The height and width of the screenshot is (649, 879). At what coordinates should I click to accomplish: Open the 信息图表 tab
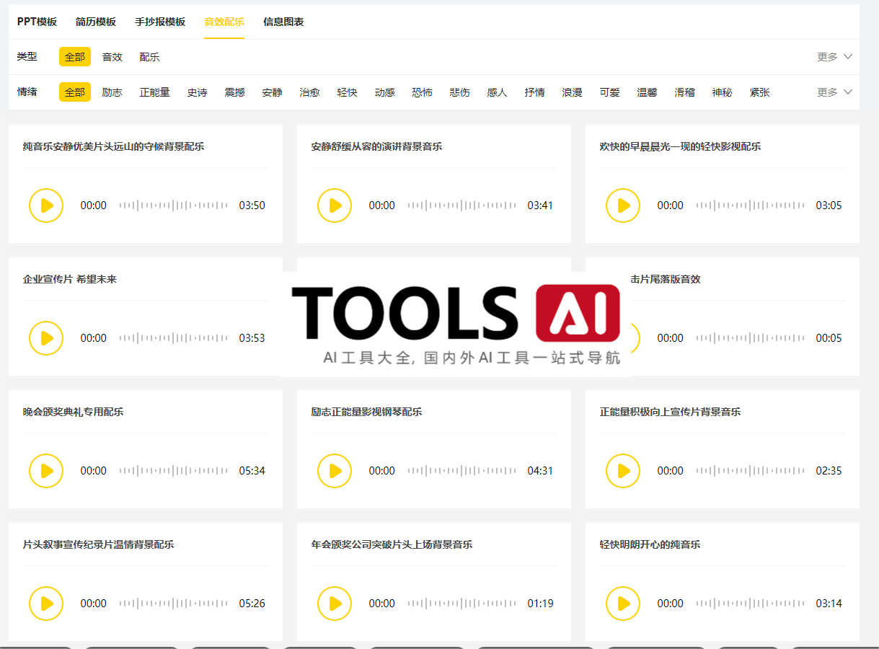coord(283,22)
